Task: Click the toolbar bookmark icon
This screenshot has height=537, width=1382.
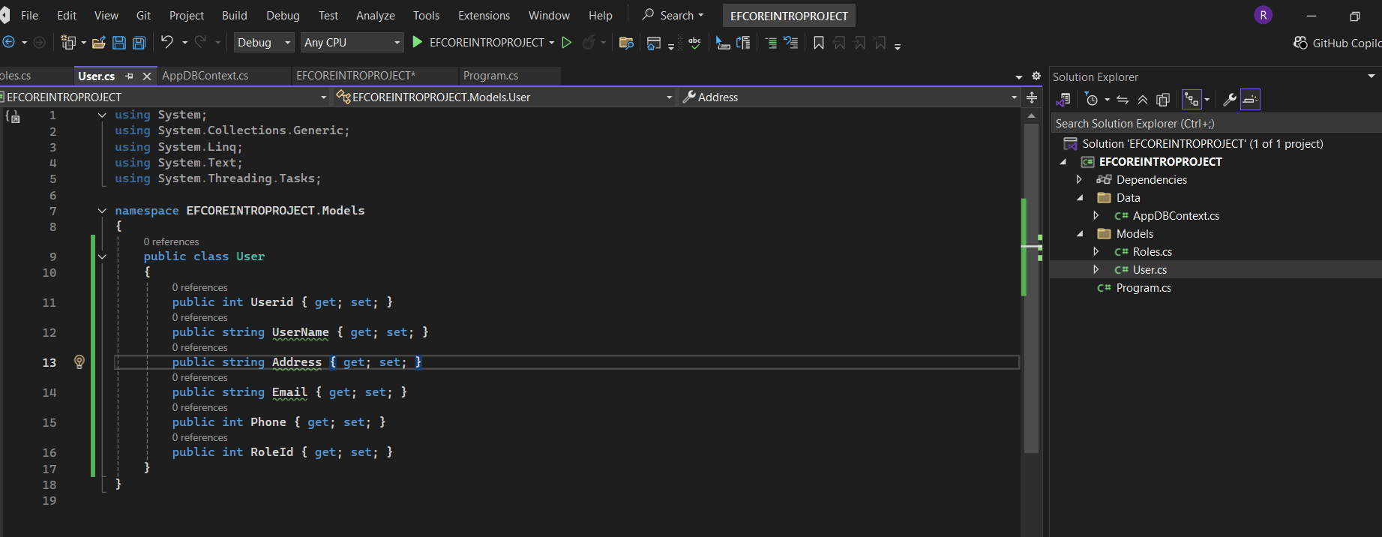Action: click(x=819, y=43)
